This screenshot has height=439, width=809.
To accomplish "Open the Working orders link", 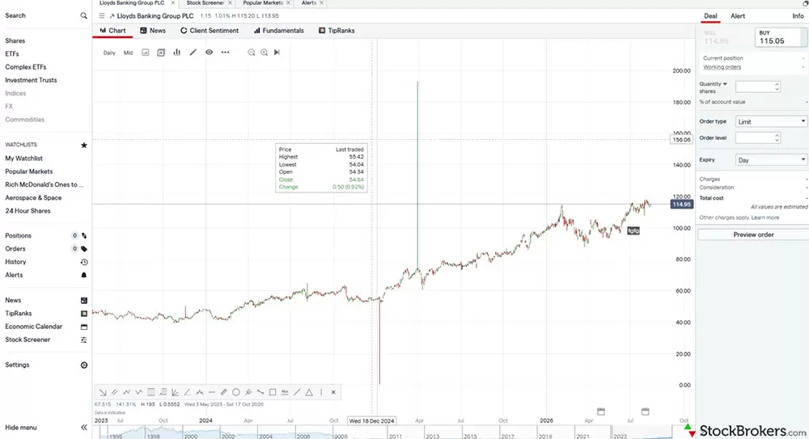I will tap(722, 67).
